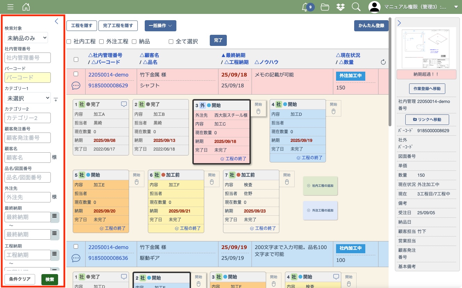This screenshot has width=462, height=288.
Task: Go to home via house icon
Action: click(x=26, y=7)
